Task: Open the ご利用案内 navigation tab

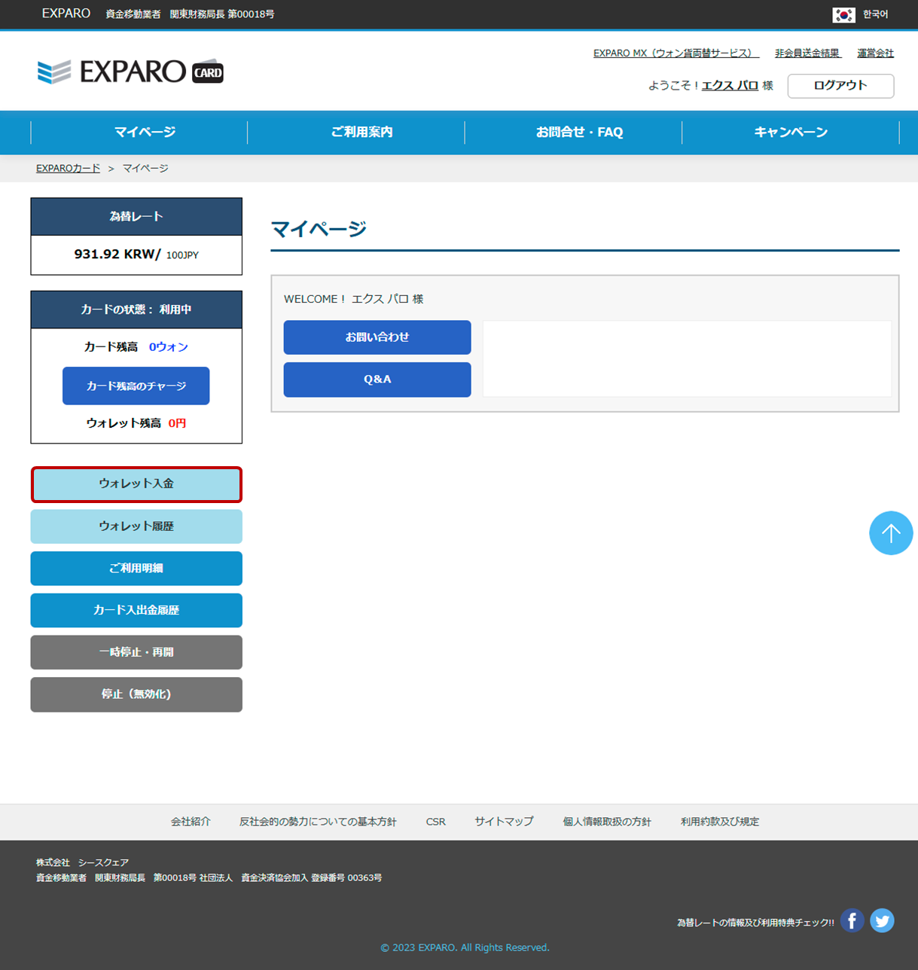Action: [361, 132]
